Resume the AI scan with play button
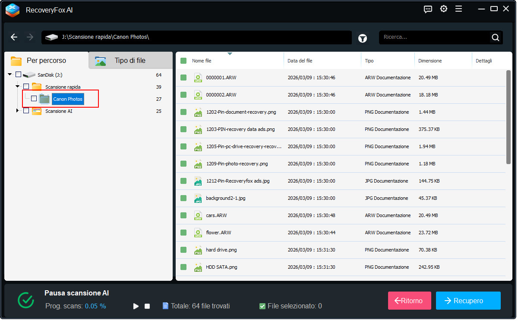This screenshot has width=518, height=323. (x=136, y=306)
